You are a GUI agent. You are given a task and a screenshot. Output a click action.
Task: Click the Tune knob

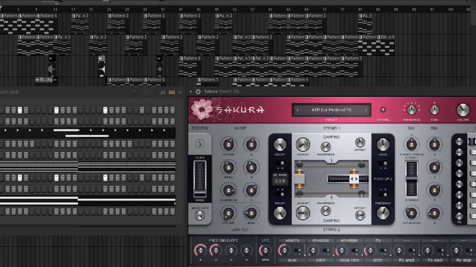point(434,110)
